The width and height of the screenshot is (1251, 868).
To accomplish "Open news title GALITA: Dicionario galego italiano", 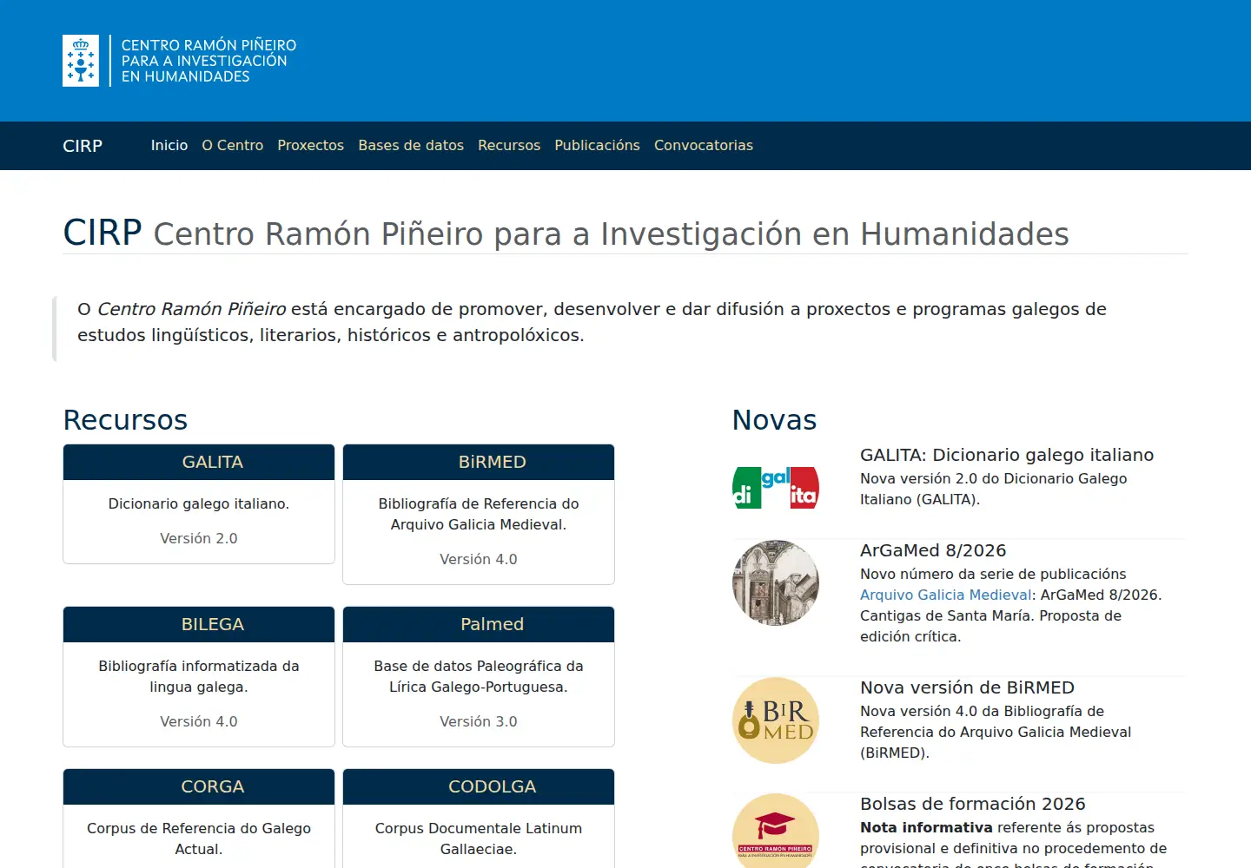I will point(1007,455).
